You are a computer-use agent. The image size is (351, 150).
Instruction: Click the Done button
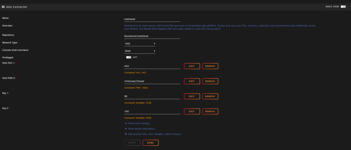[150, 142]
